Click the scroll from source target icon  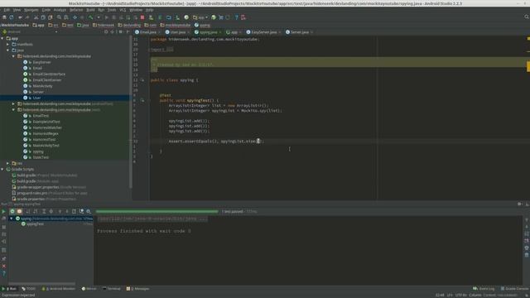[x=106, y=31]
